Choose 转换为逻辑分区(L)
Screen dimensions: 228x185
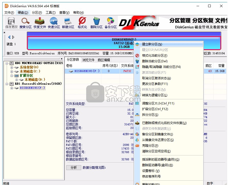click(169, 95)
